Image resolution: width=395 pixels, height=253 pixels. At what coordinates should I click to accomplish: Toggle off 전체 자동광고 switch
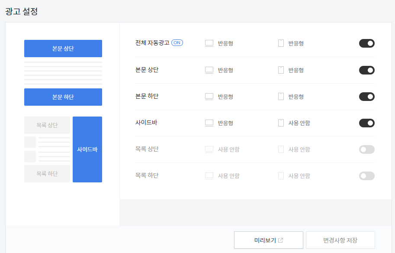coord(366,43)
